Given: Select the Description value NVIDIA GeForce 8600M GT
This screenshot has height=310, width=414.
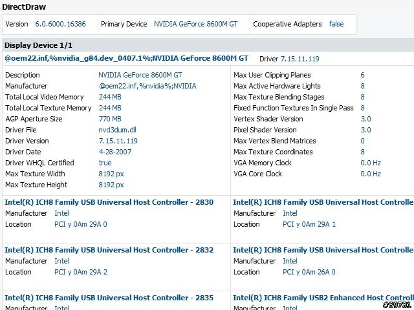Looking at the screenshot, I should [140, 75].
